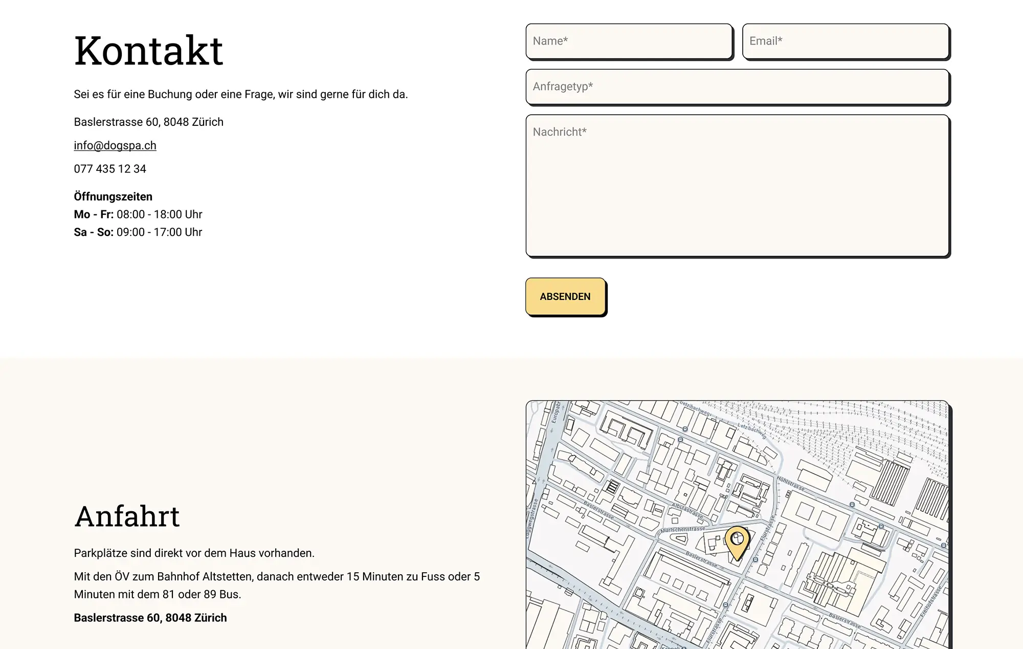Screen dimensions: 1023x649
Task: Click the transit stop icon along Hohlstrasse
Action: 851,505
